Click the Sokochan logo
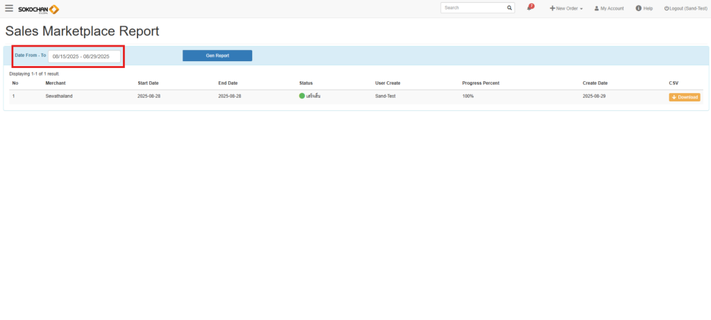 coord(38,8)
